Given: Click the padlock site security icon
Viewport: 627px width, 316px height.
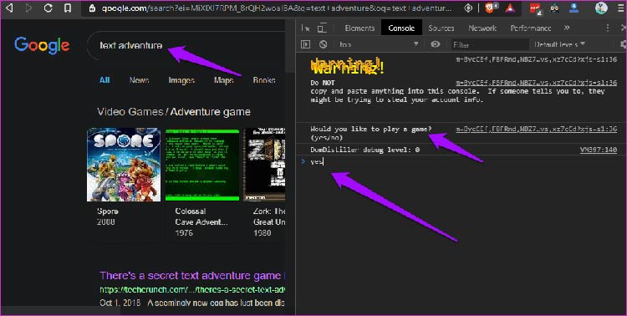Looking at the screenshot, I should click(x=92, y=8).
